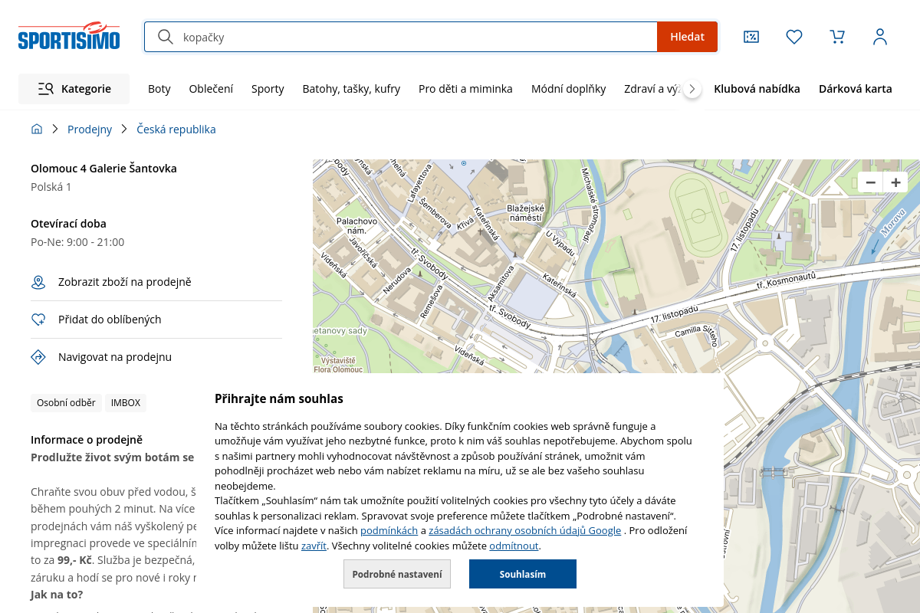Open the favorites heart icon in header

794,37
